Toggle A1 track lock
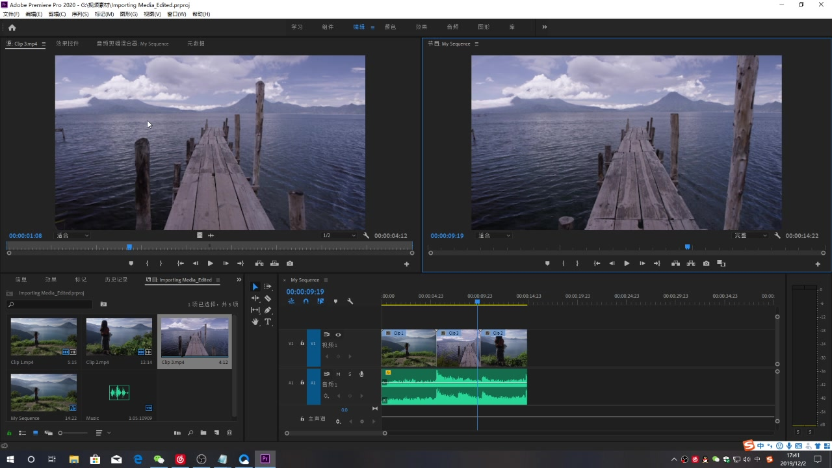832x468 pixels. click(302, 383)
